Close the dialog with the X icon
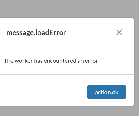This screenshot has height=116, width=139. pyautogui.click(x=119, y=32)
